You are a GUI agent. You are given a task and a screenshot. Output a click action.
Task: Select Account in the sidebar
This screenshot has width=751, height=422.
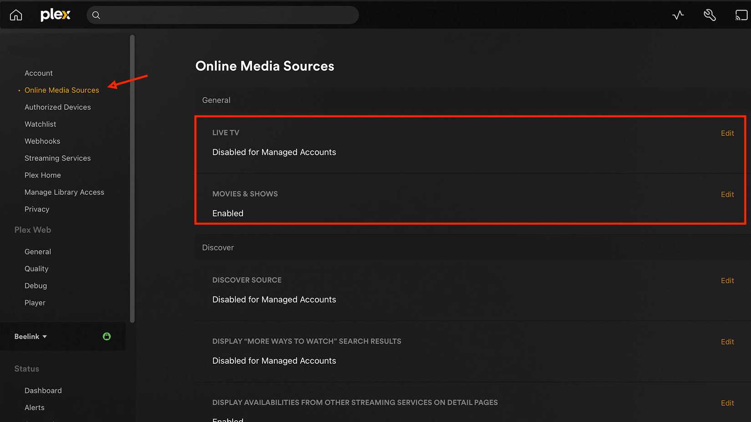38,73
